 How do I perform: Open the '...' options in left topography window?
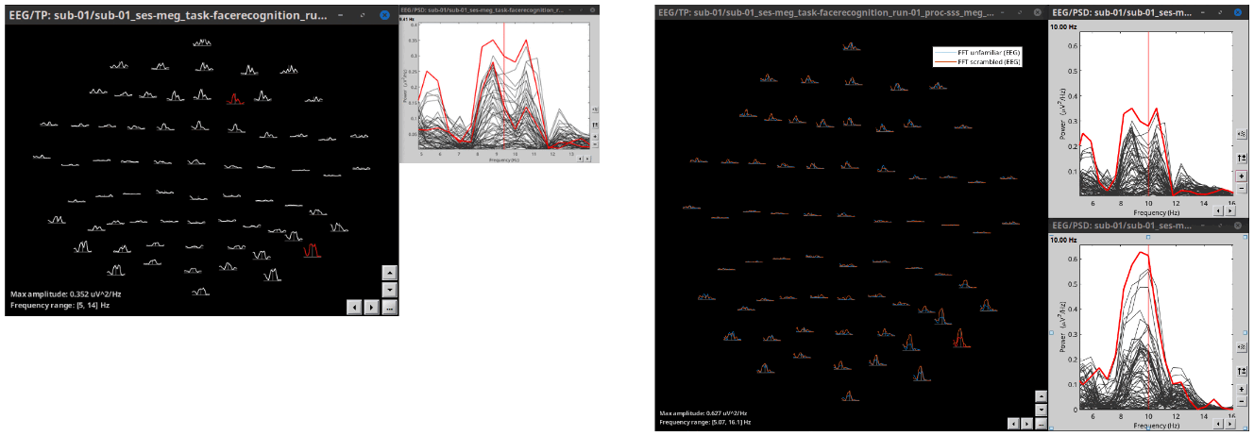389,307
